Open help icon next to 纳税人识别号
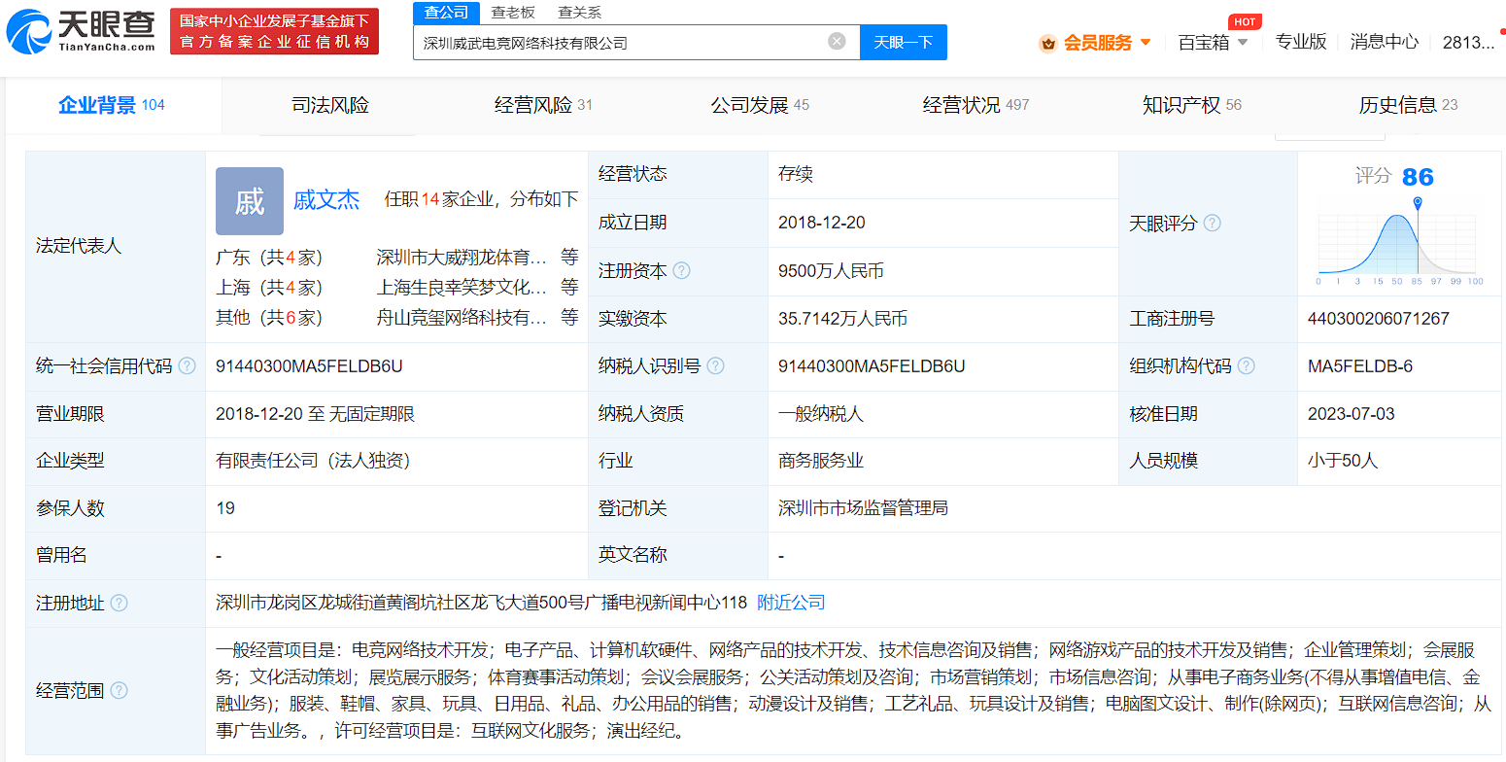The height and width of the screenshot is (762, 1506). pyautogui.click(x=715, y=365)
